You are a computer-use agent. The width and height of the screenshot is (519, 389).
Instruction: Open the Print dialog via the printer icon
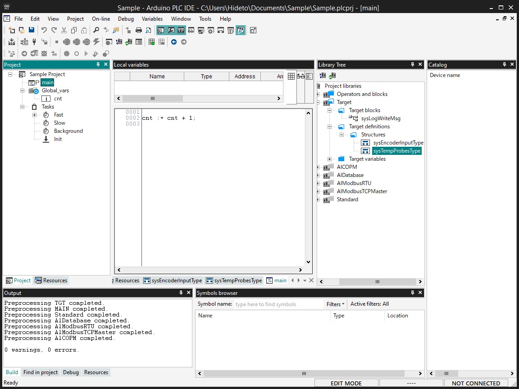(x=138, y=30)
